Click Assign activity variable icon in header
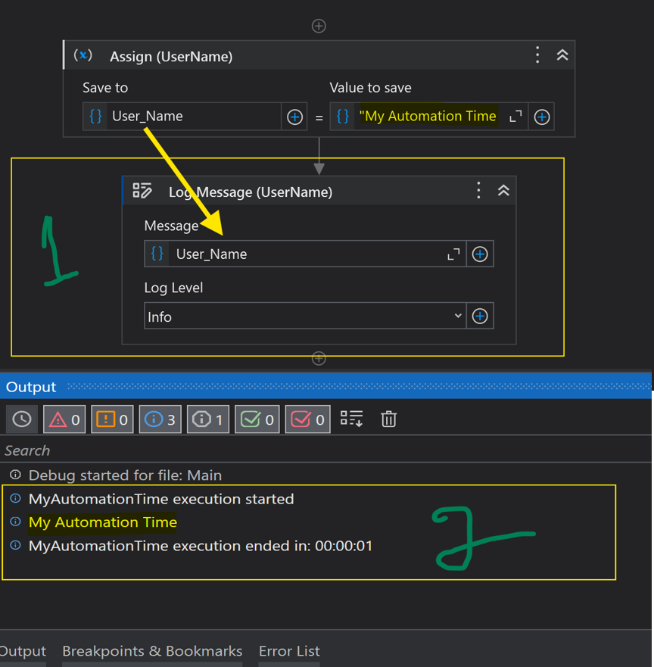Viewport: 654px width, 667px height. tap(83, 55)
